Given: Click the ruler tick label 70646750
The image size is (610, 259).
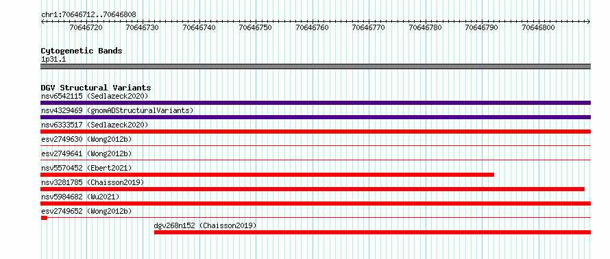Looking at the screenshot, I should [x=256, y=27].
